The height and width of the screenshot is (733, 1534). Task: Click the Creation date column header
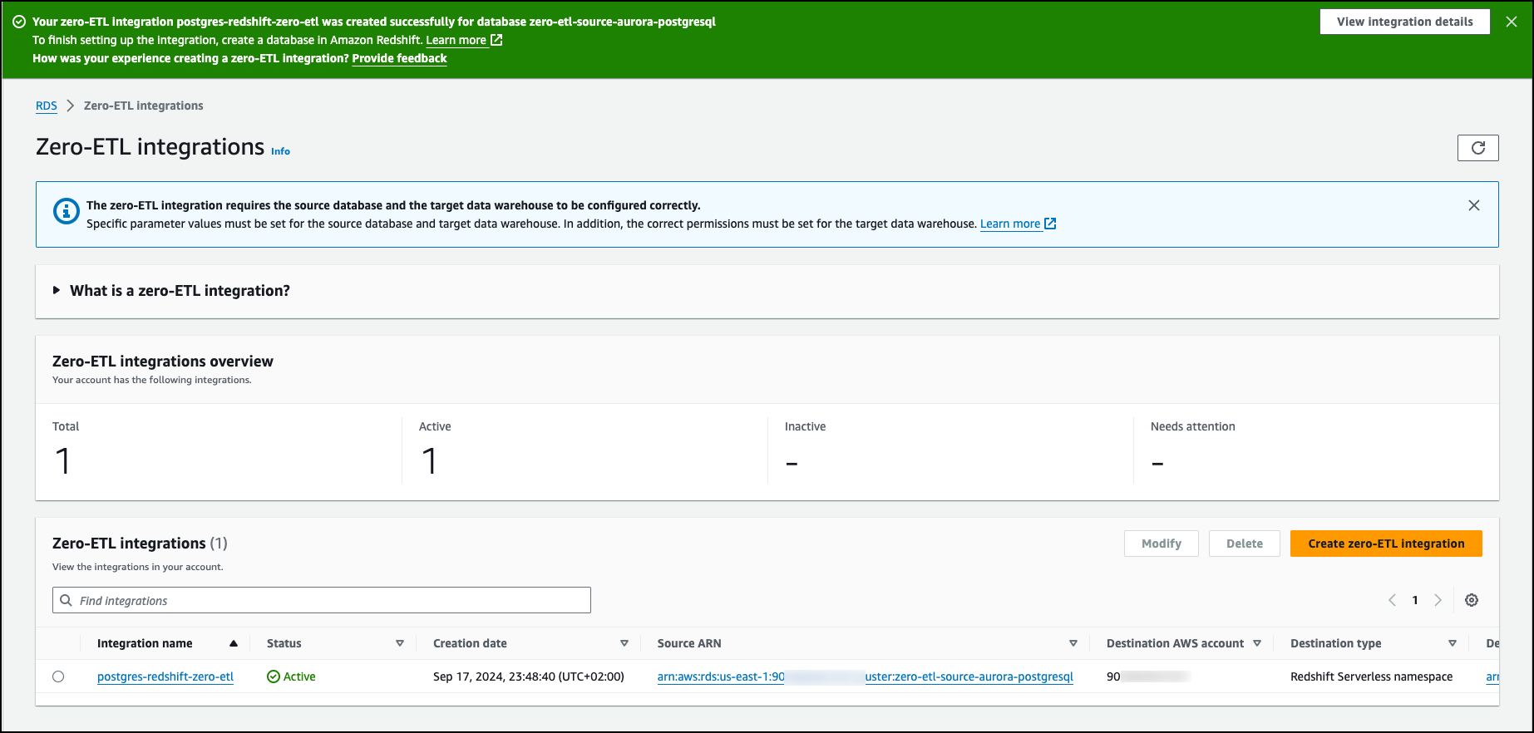(x=470, y=643)
